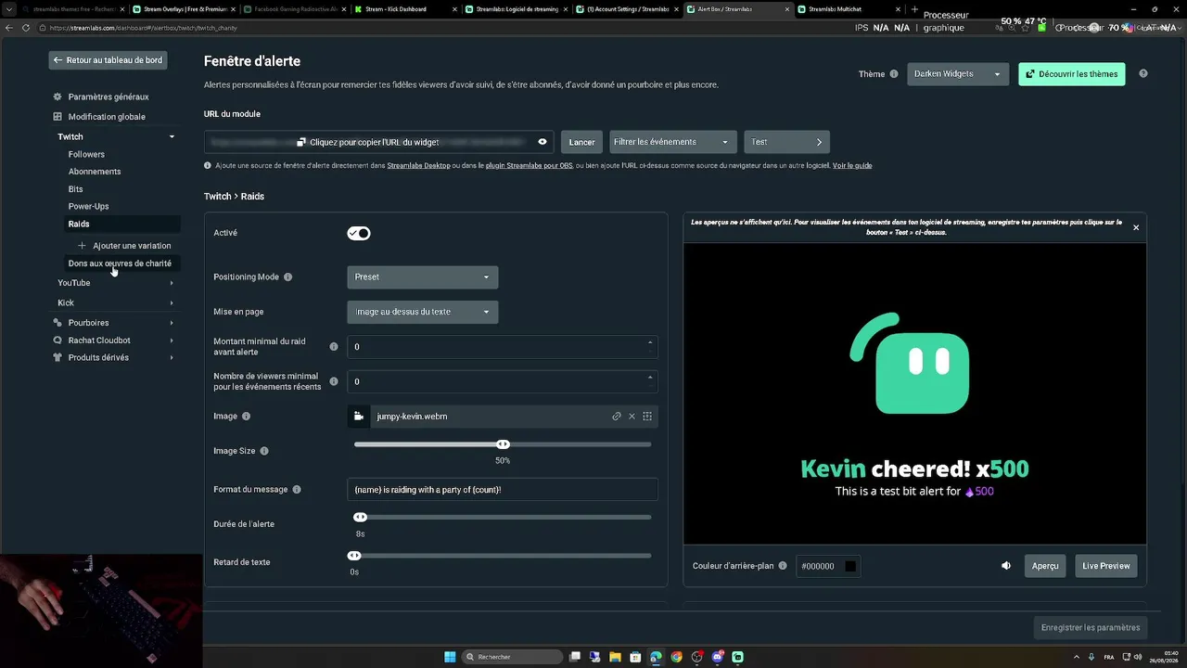Viewport: 1187px width, 668px height.
Task: Open the help question mark icon
Action: click(x=1143, y=74)
